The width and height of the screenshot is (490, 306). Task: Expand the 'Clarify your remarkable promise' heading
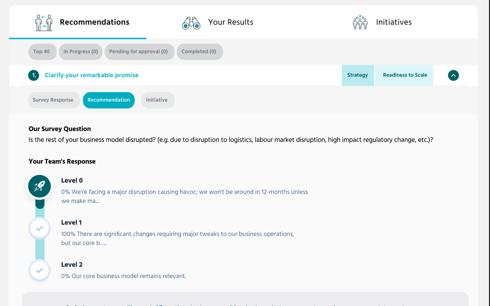92,75
